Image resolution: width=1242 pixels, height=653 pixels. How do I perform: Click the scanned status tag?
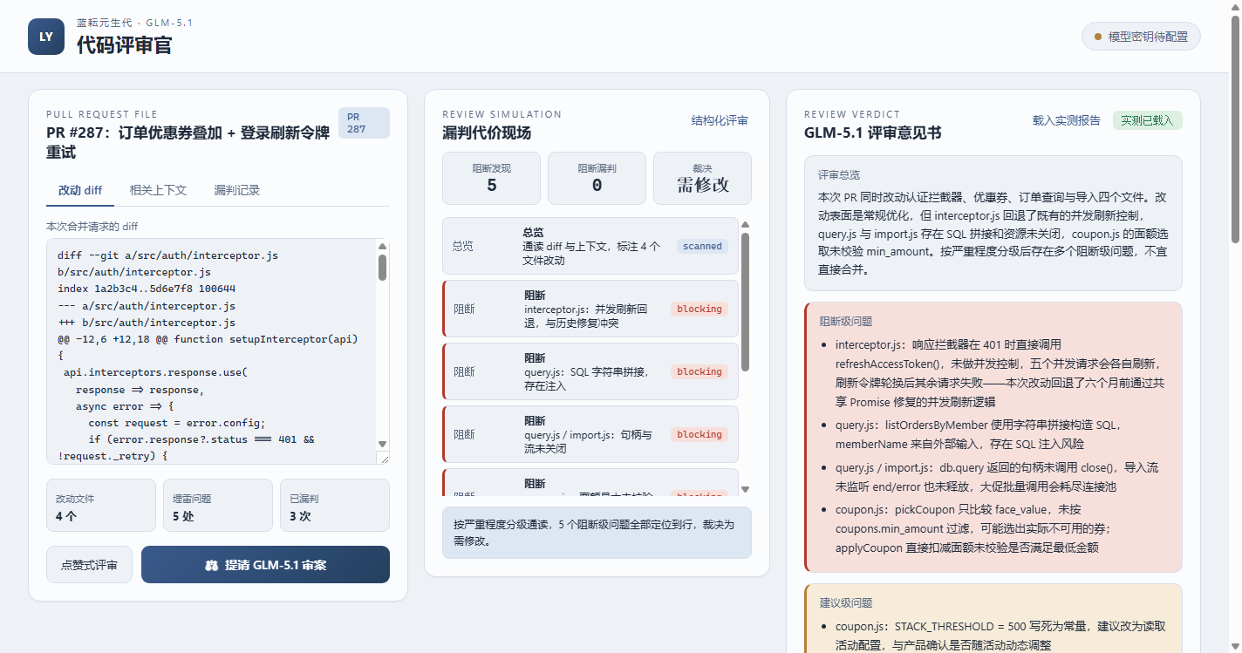[x=702, y=246]
